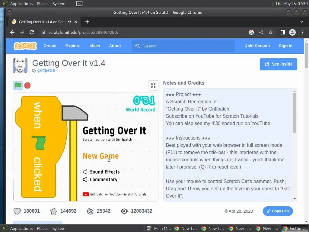Switch to the Main M... taskbar window
The image size is (309, 232).
159,228
